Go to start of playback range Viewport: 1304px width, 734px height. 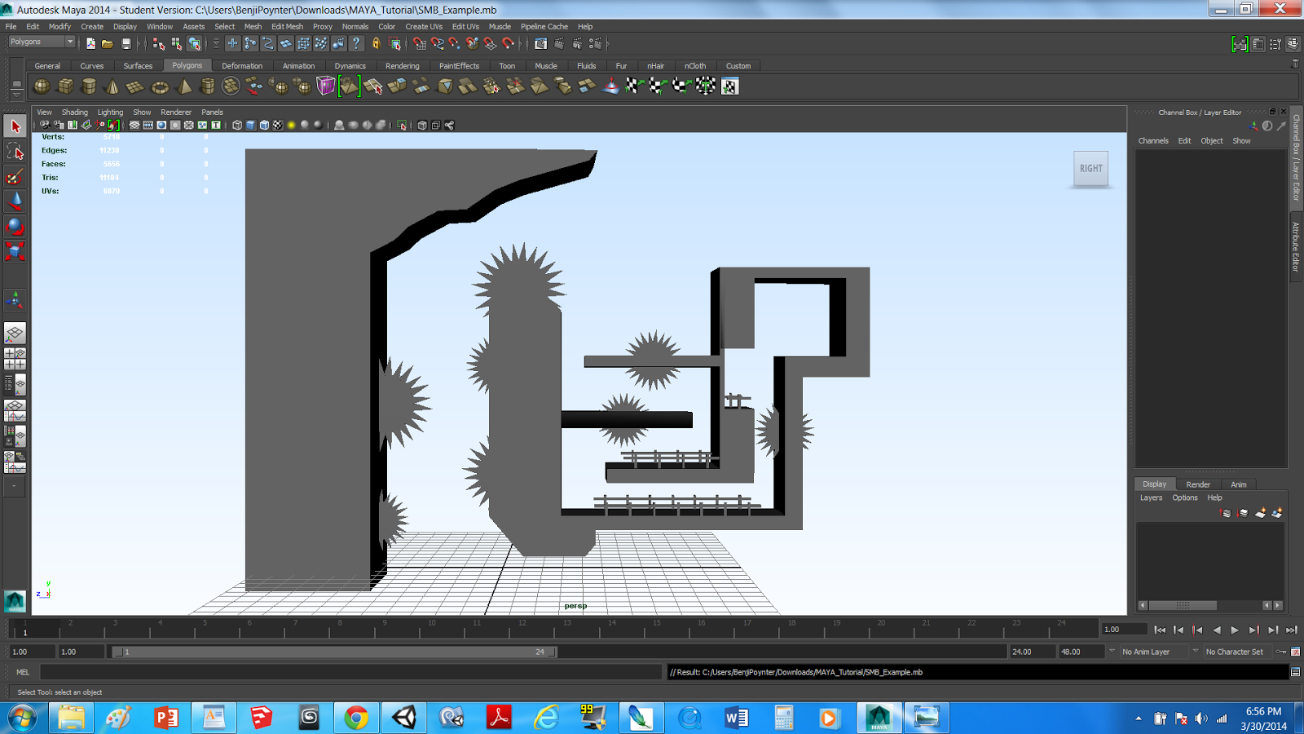pyautogui.click(x=1160, y=630)
